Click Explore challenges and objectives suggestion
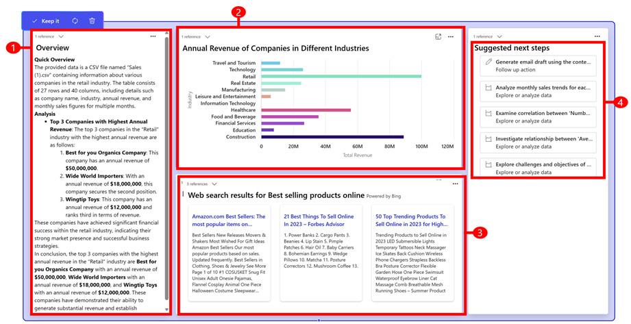631x324 pixels. 538,168
